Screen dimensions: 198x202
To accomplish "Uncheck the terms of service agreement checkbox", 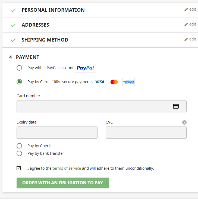I will tap(19, 168).
